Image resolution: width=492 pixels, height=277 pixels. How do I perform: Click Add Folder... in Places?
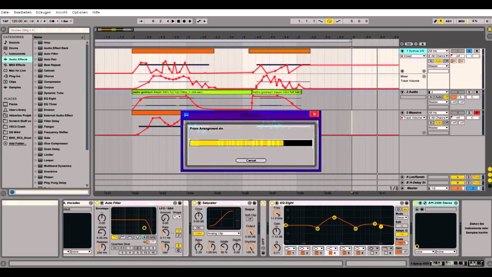click(17, 143)
